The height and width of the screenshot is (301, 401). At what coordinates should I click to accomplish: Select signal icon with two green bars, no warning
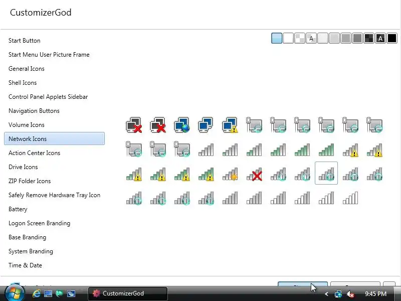pos(254,149)
